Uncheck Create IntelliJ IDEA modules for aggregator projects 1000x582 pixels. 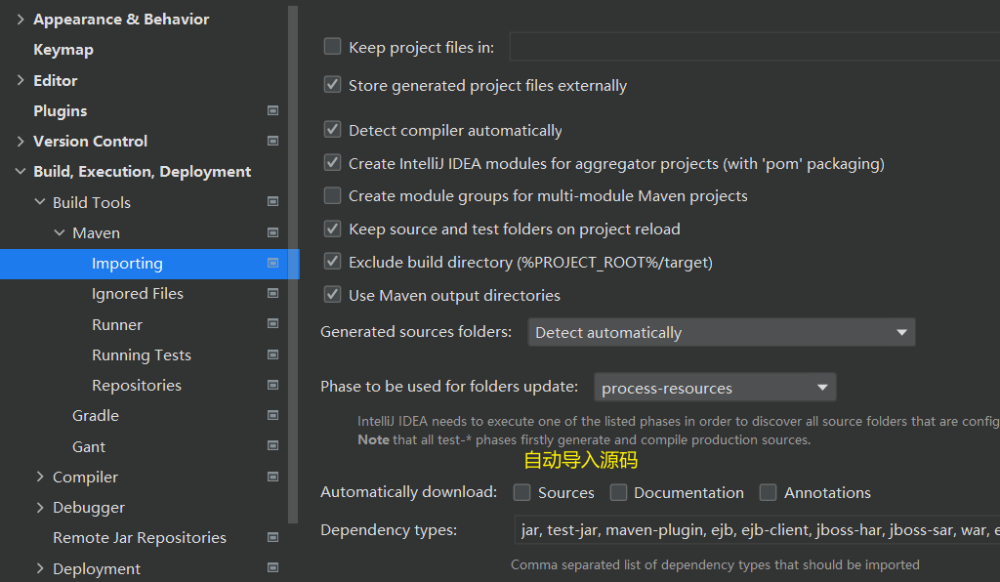(x=332, y=162)
